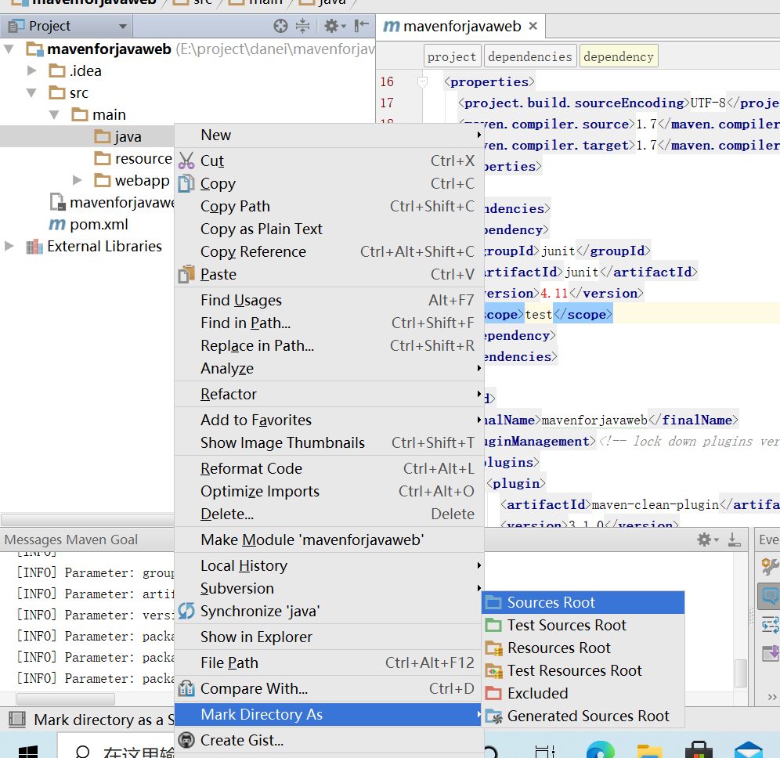Open File Explorer from taskbar

coord(649,750)
